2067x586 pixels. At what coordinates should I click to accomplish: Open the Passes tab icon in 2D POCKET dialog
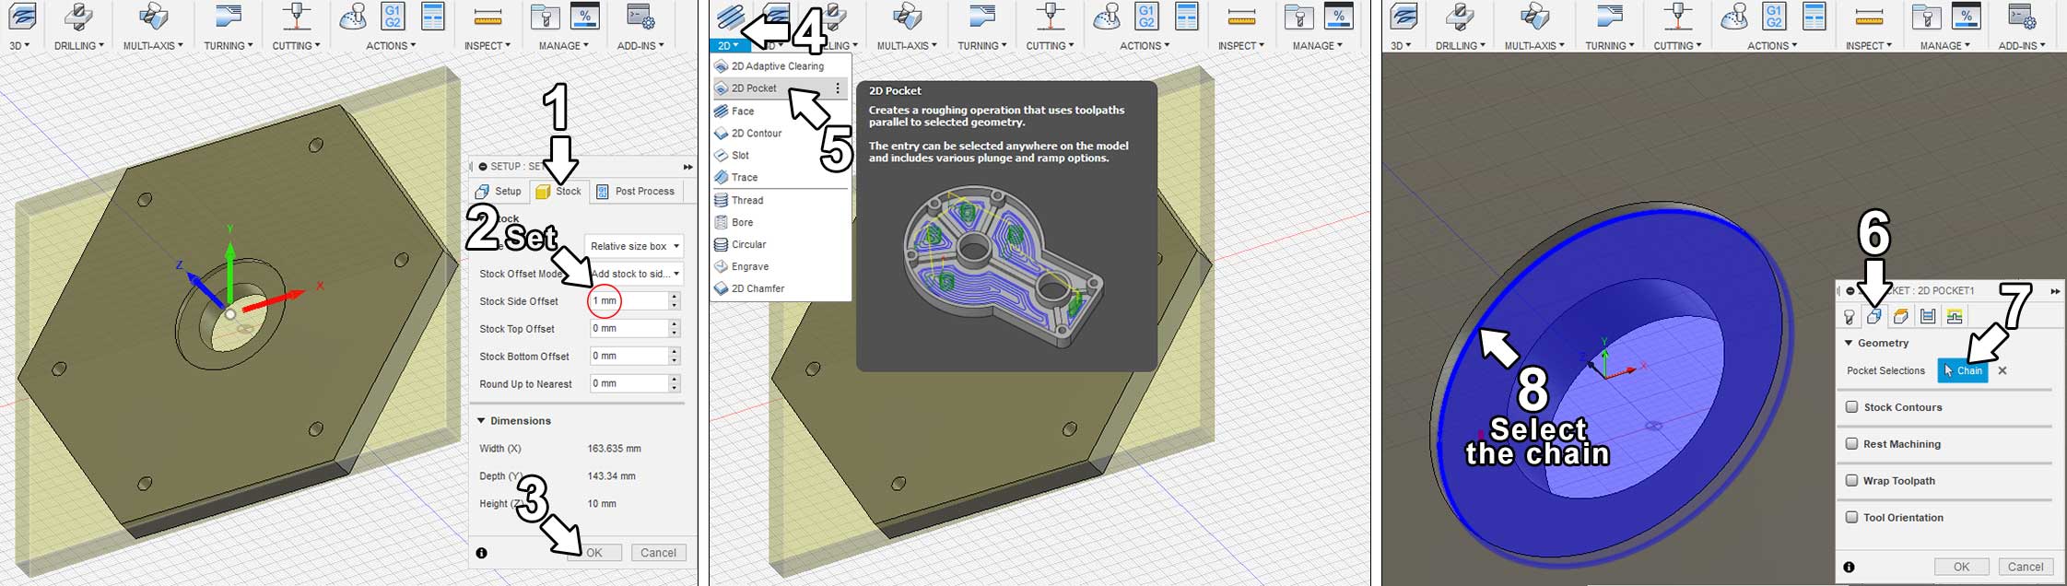[1928, 317]
